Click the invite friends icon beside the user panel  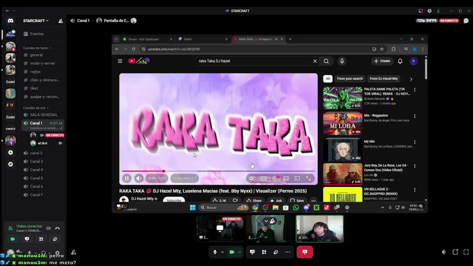74,252
